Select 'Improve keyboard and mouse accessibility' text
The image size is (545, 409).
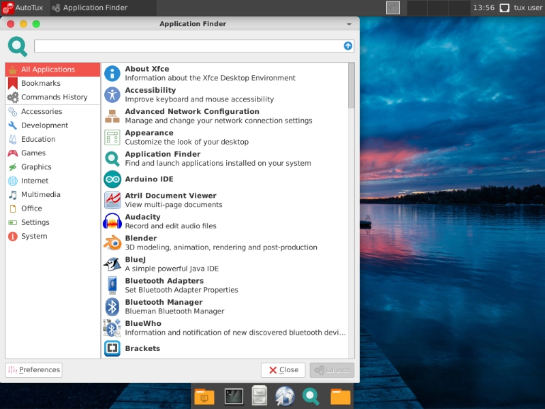200,100
